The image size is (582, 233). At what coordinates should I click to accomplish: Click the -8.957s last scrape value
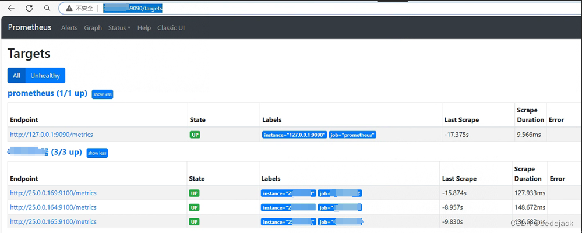click(x=453, y=207)
